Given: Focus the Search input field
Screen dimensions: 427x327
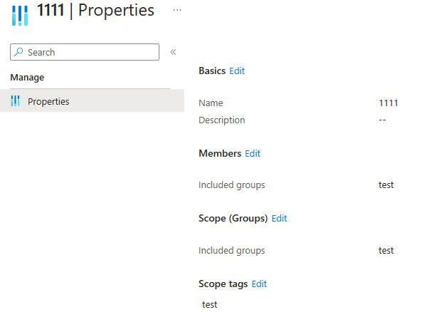Looking at the screenshot, I should (x=85, y=52).
